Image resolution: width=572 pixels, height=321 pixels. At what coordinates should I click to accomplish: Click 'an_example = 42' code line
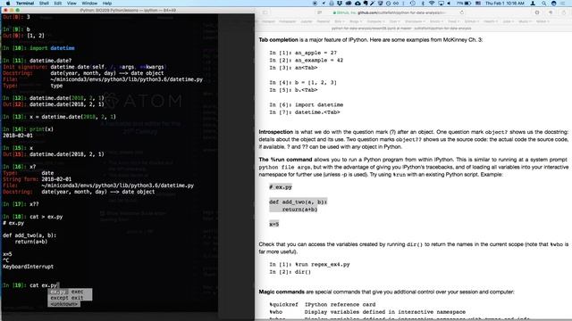pyautogui.click(x=319, y=60)
